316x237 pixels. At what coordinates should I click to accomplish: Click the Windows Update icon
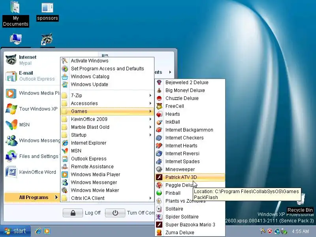(x=65, y=85)
